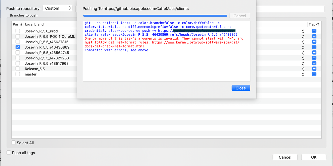
Task: Select the master branch name
Action: pyautogui.click(x=31, y=74)
